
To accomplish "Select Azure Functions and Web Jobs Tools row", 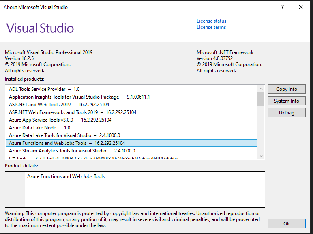I will (x=131, y=143).
